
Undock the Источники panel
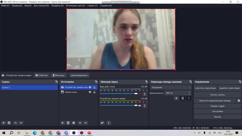point(96,82)
